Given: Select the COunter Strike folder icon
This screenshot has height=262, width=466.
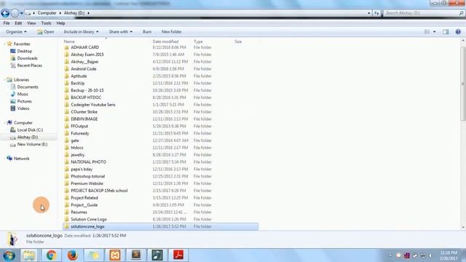Looking at the screenshot, I should (66, 111).
